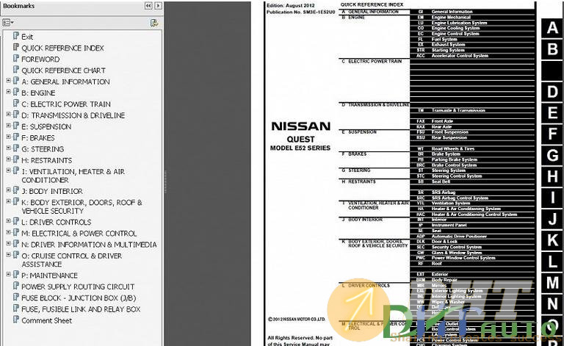The height and width of the screenshot is (346, 564).
Task: Expand the J: BODY INTERIOR bookmark
Action: coord(8,190)
